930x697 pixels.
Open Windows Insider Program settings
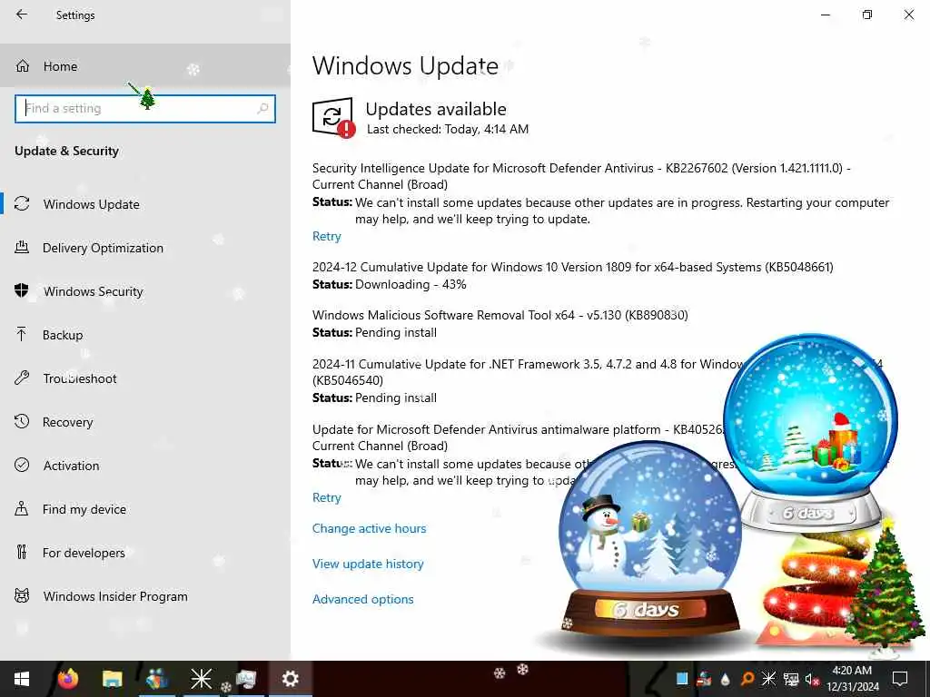pos(145,596)
